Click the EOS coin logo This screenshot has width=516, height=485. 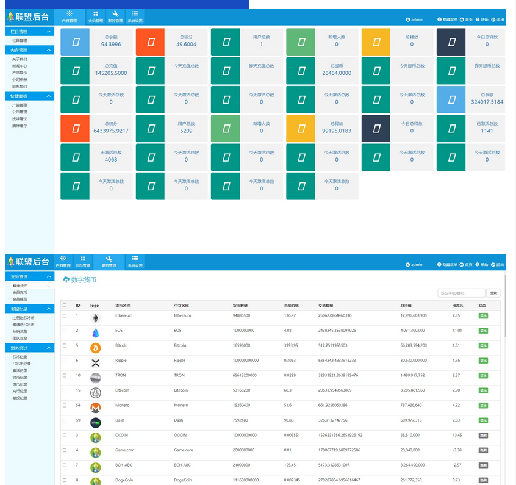[95, 333]
